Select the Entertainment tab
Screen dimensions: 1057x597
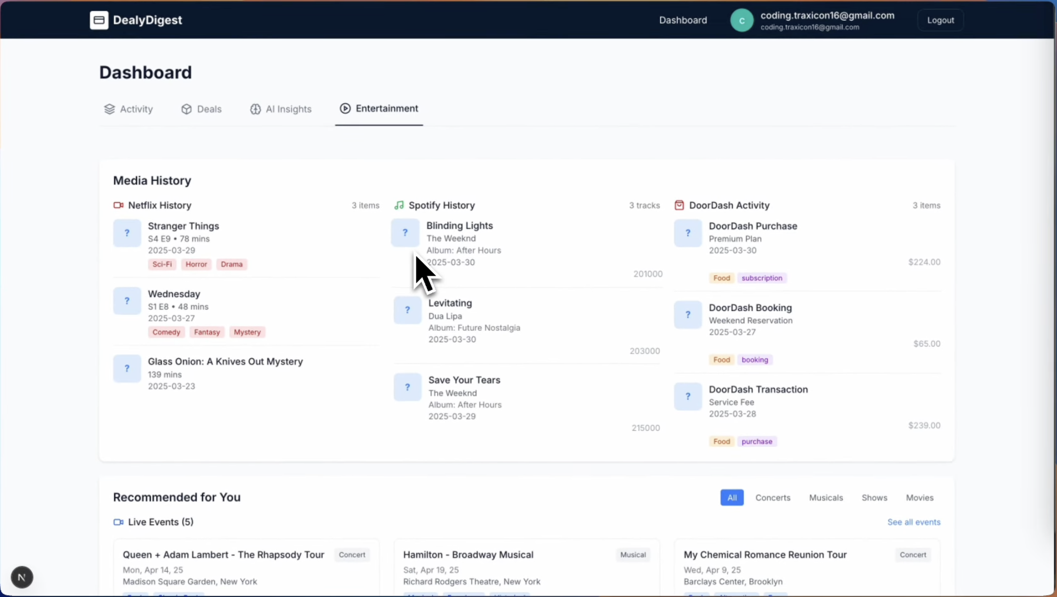[x=379, y=109]
